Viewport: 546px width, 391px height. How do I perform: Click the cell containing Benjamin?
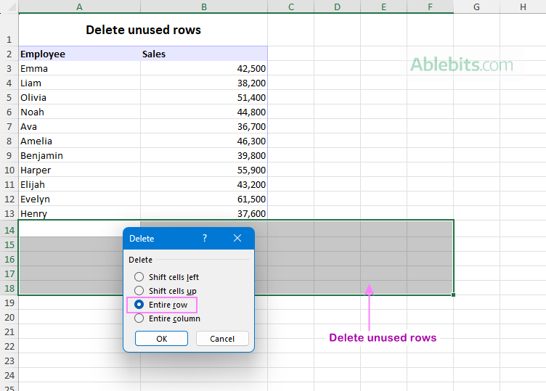[x=79, y=155]
